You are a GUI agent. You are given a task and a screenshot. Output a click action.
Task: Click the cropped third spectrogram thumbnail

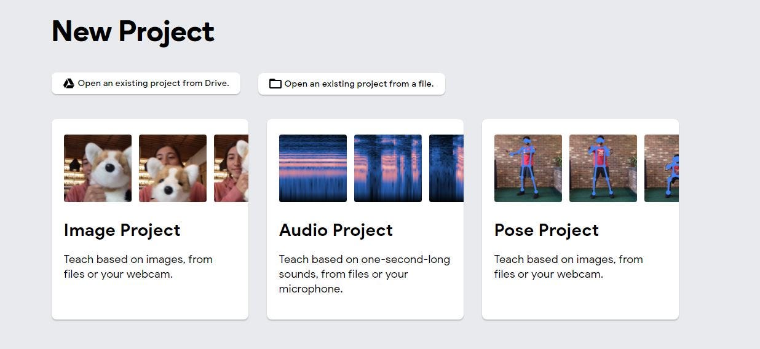(446, 168)
